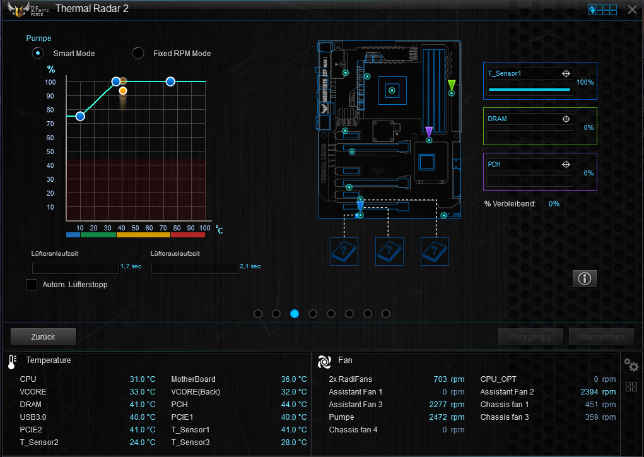644x457 pixels.
Task: Go to fourth page indicator dot
Action: point(313,314)
